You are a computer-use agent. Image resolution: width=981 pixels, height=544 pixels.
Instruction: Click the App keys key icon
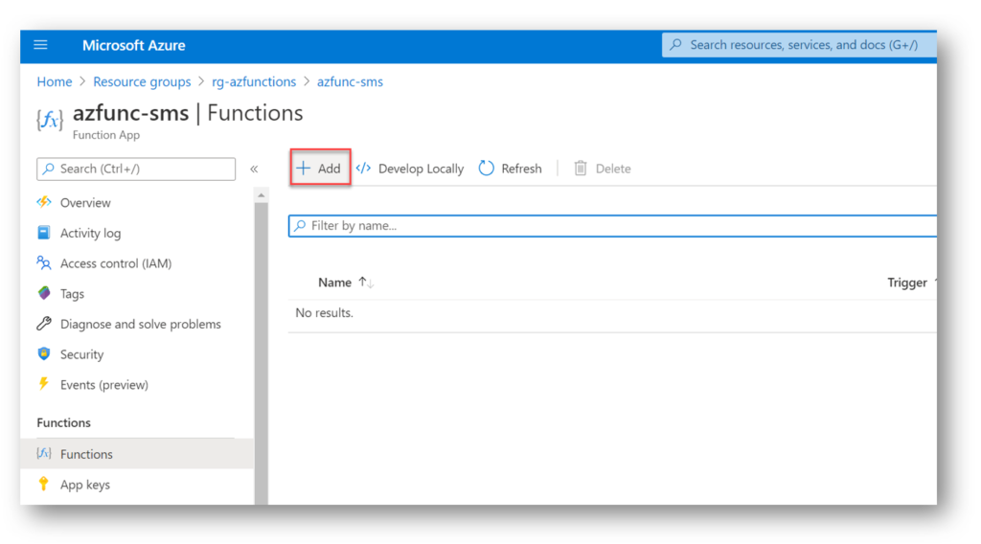pyautogui.click(x=43, y=484)
